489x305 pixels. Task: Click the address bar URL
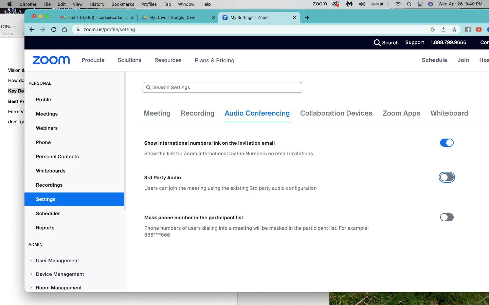coord(109,29)
